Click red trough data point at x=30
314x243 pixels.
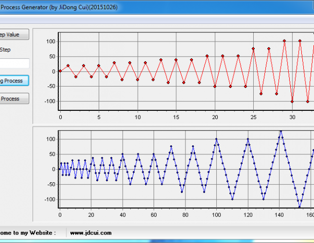(x=292, y=101)
